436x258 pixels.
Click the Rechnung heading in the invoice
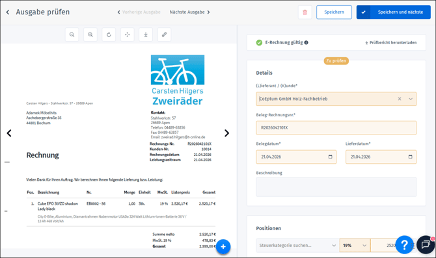(x=42, y=155)
